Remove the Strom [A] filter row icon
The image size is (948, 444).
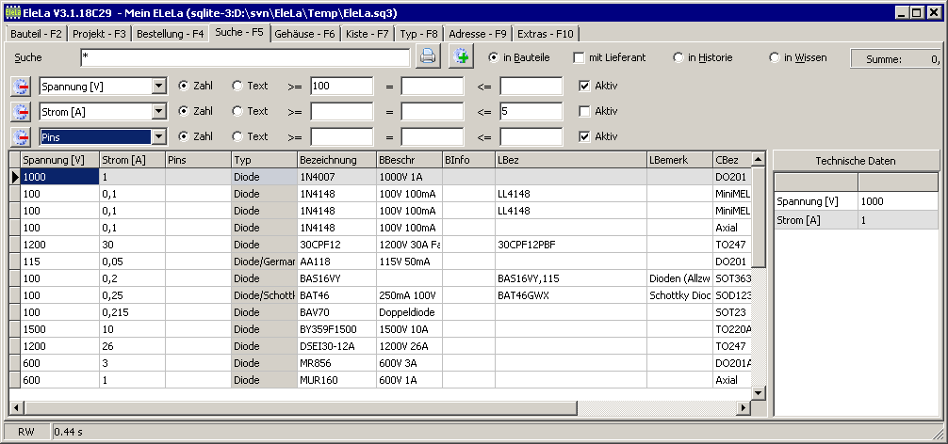(x=21, y=112)
